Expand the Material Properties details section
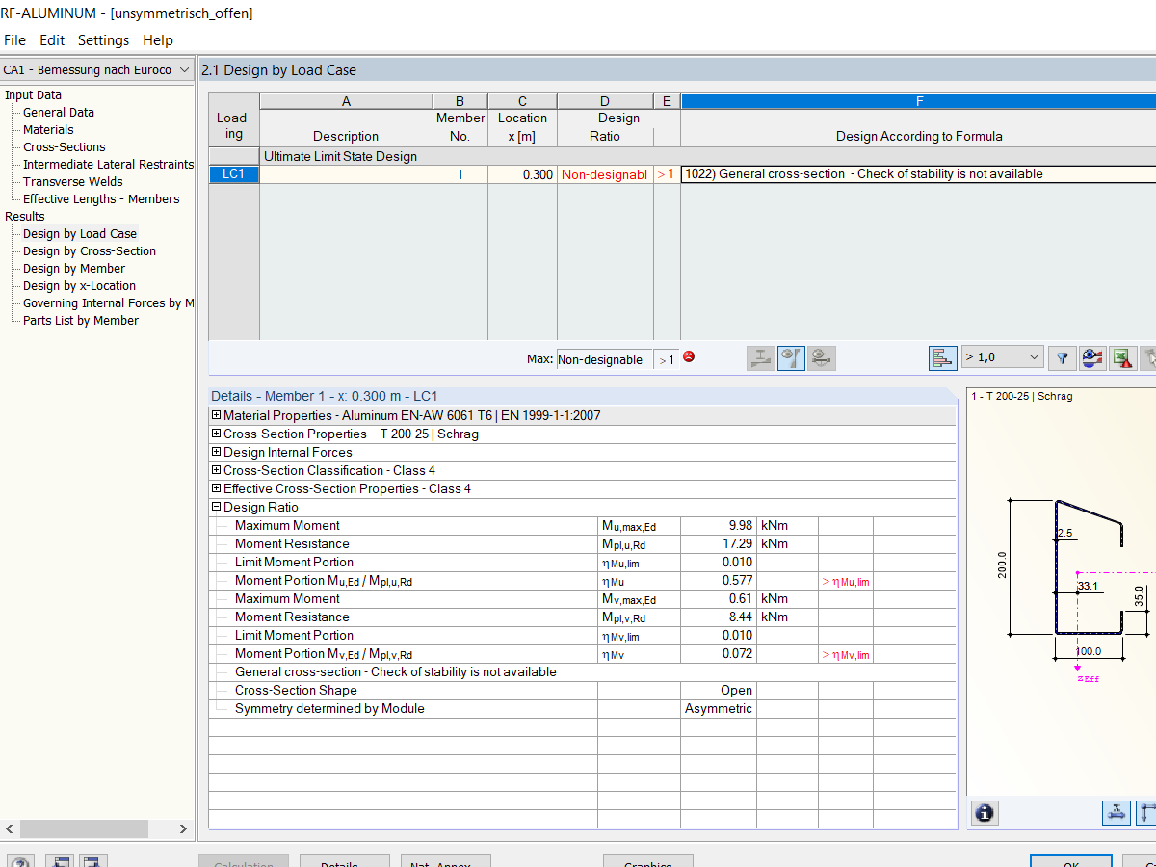 click(216, 415)
